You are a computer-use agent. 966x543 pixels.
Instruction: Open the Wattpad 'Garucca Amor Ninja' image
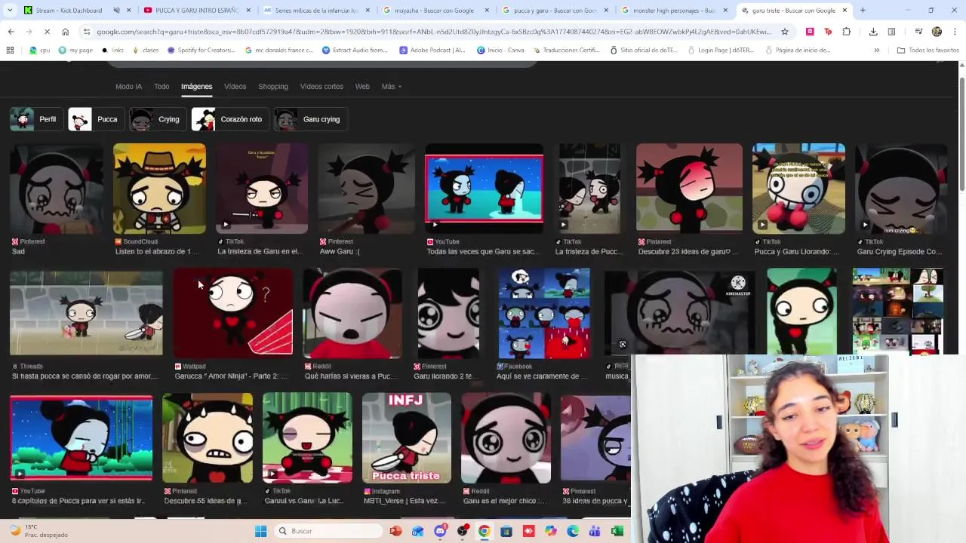point(233,312)
